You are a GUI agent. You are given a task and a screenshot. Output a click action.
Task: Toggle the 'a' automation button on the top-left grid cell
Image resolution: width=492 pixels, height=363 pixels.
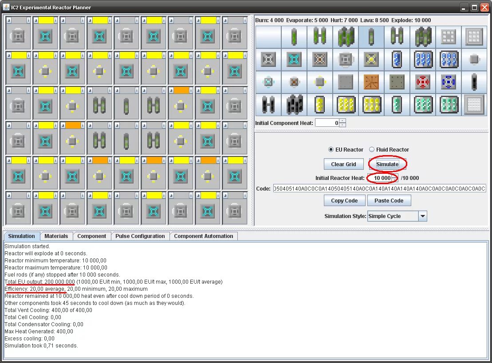9,20
